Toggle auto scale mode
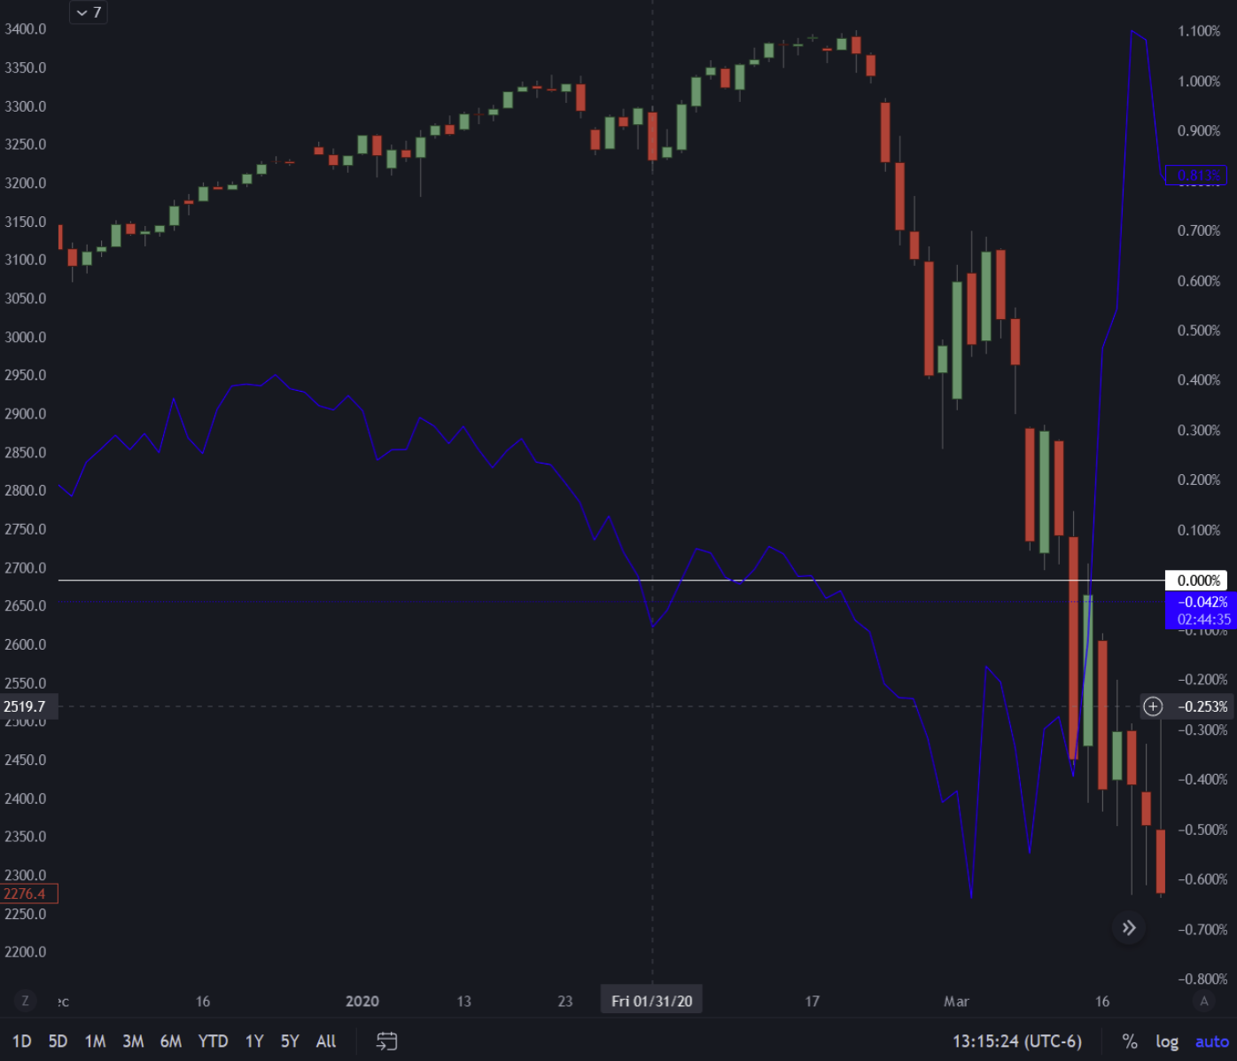The height and width of the screenshot is (1061, 1237). pyautogui.click(x=1211, y=1041)
